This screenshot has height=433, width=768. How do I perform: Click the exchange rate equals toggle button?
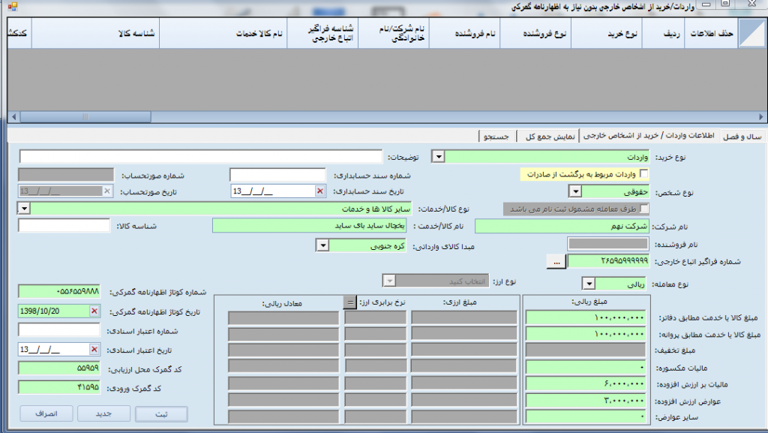[x=349, y=302]
